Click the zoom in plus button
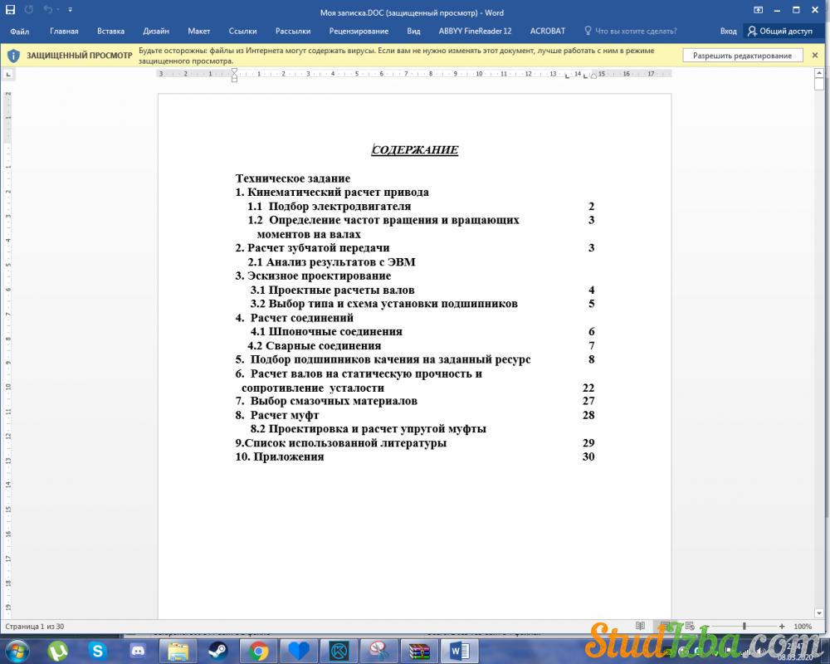830x664 pixels. point(782,627)
